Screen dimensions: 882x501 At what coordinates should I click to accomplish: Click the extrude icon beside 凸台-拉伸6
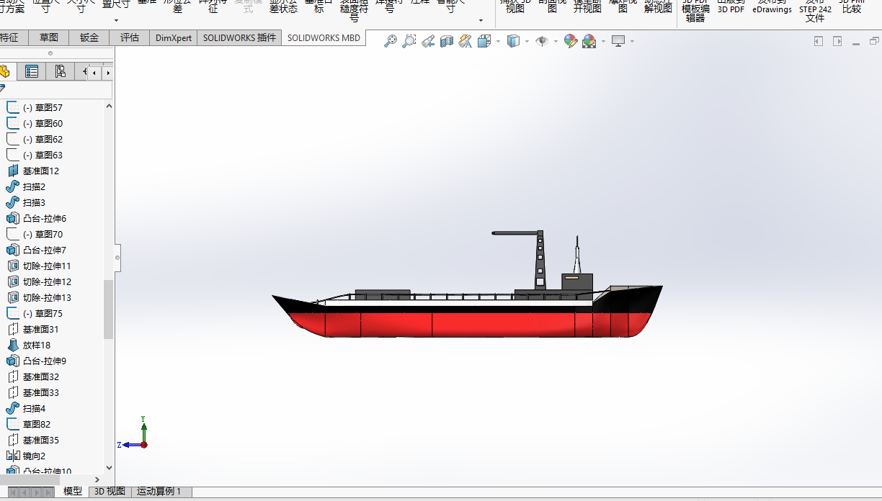[12, 218]
